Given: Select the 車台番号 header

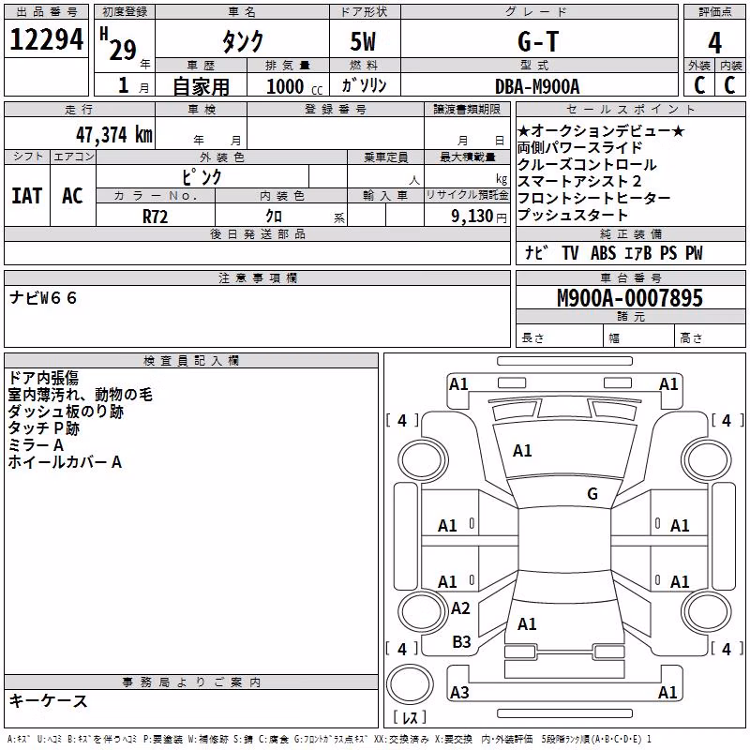Looking at the screenshot, I should [630, 277].
